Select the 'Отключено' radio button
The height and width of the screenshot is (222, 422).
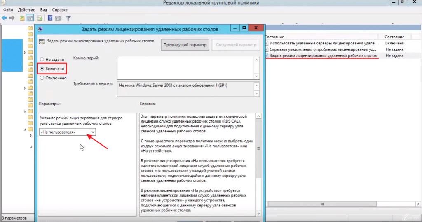click(42, 78)
